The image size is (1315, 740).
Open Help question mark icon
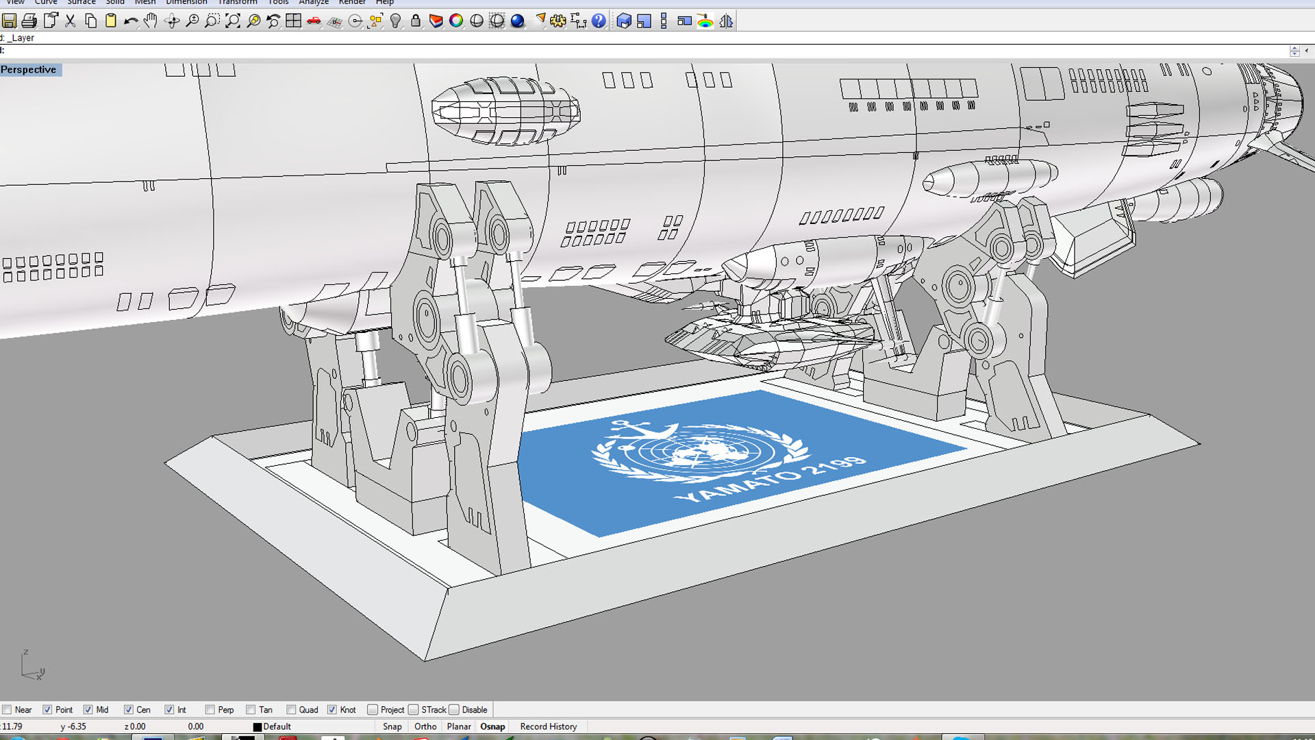(x=599, y=21)
